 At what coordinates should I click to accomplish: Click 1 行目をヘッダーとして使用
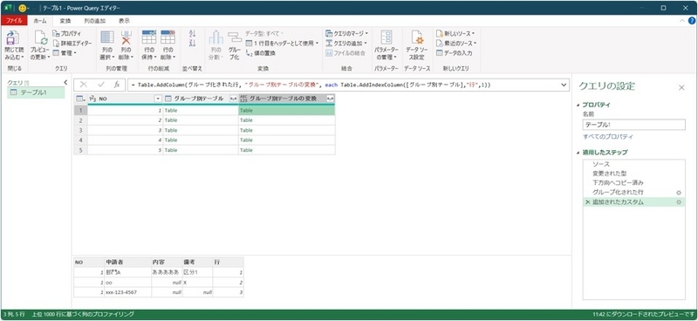pyautogui.click(x=282, y=44)
